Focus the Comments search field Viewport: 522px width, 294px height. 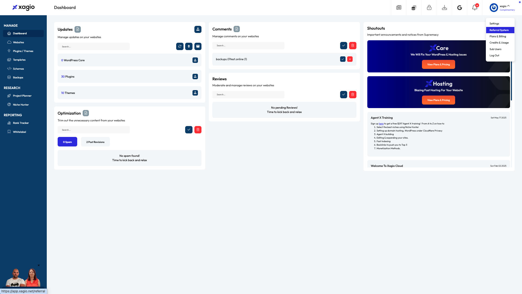click(248, 46)
